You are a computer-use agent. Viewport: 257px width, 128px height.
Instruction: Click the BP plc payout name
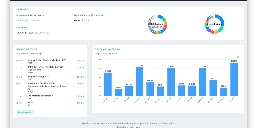(x=30, y=102)
